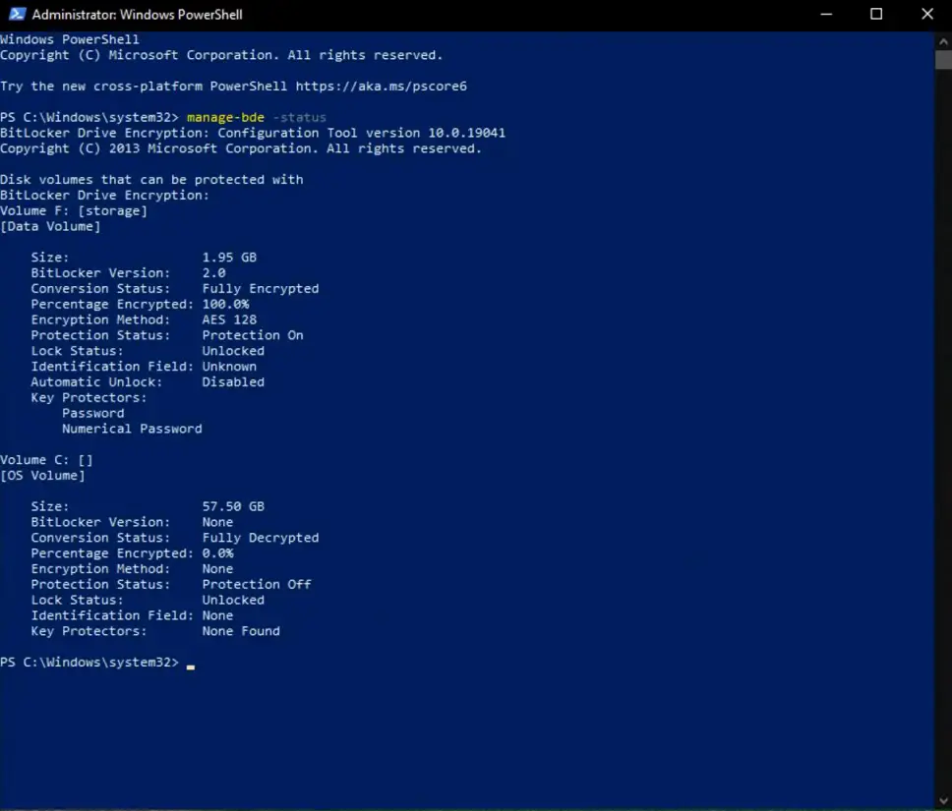Click the blinking cursor at the prompt
Screen dimensions: 952x811
pos(191,666)
